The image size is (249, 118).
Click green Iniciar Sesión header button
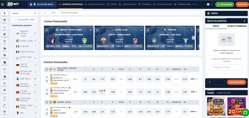[225, 5]
